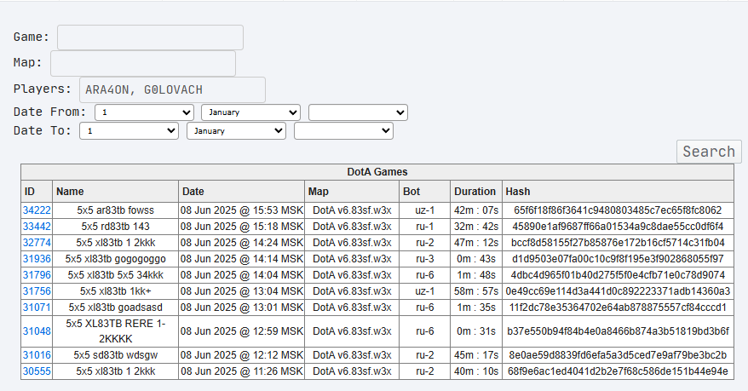
Task: Click duration '32m : 42s'
Action: pyautogui.click(x=476, y=227)
